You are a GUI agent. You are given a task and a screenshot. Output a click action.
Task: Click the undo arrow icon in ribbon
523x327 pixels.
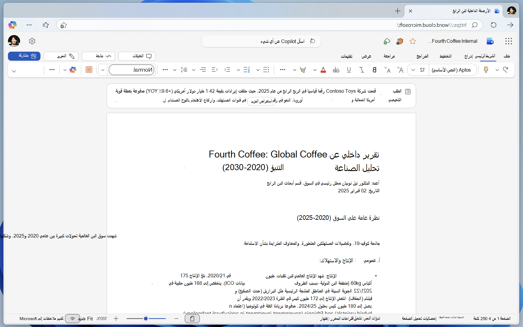pyautogui.click(x=506, y=70)
